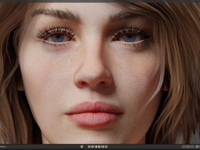Screen dimensions: 200x150
Task: Jump to the next keyframe
Action: (x=103, y=147)
